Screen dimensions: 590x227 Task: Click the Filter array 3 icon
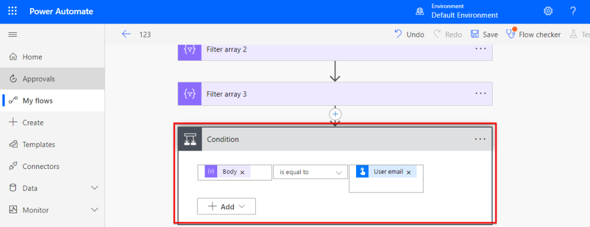tap(190, 94)
